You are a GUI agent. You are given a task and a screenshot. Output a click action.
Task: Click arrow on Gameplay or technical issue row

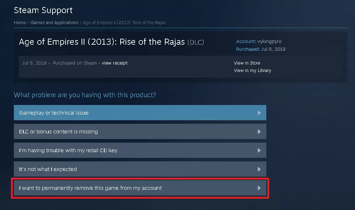click(259, 113)
